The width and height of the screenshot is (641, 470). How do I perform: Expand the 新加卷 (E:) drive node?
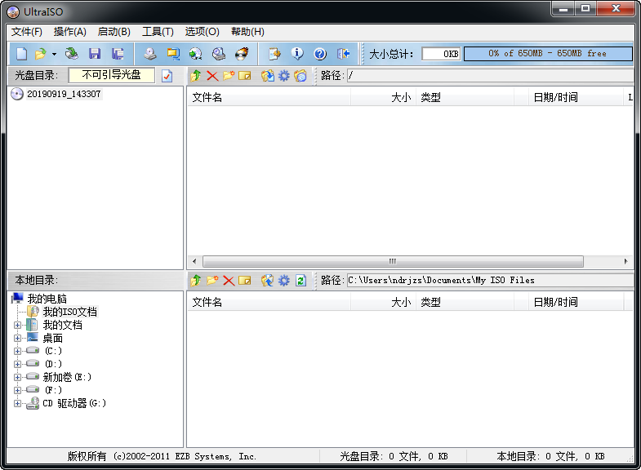(17, 377)
